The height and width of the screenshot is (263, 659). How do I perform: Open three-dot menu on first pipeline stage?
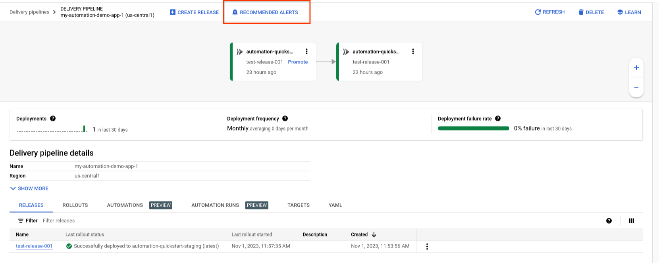(x=306, y=52)
